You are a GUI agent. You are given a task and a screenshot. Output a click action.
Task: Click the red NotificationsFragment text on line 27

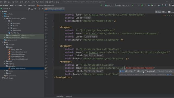(x=140, y=68)
